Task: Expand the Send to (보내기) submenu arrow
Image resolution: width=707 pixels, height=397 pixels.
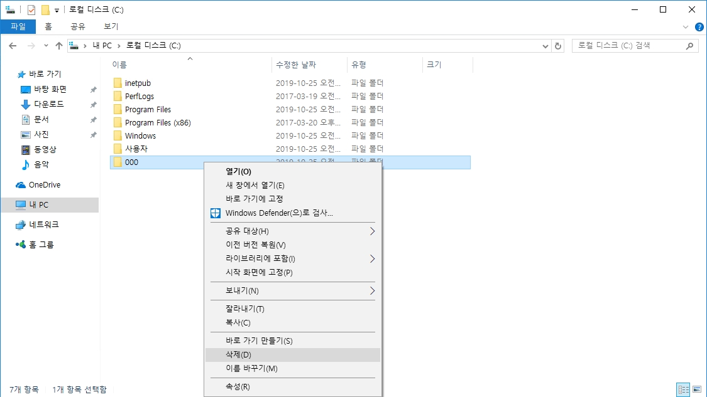Action: pos(372,291)
